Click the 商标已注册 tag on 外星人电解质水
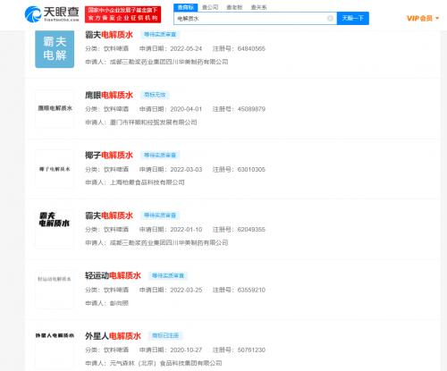 click(165, 336)
